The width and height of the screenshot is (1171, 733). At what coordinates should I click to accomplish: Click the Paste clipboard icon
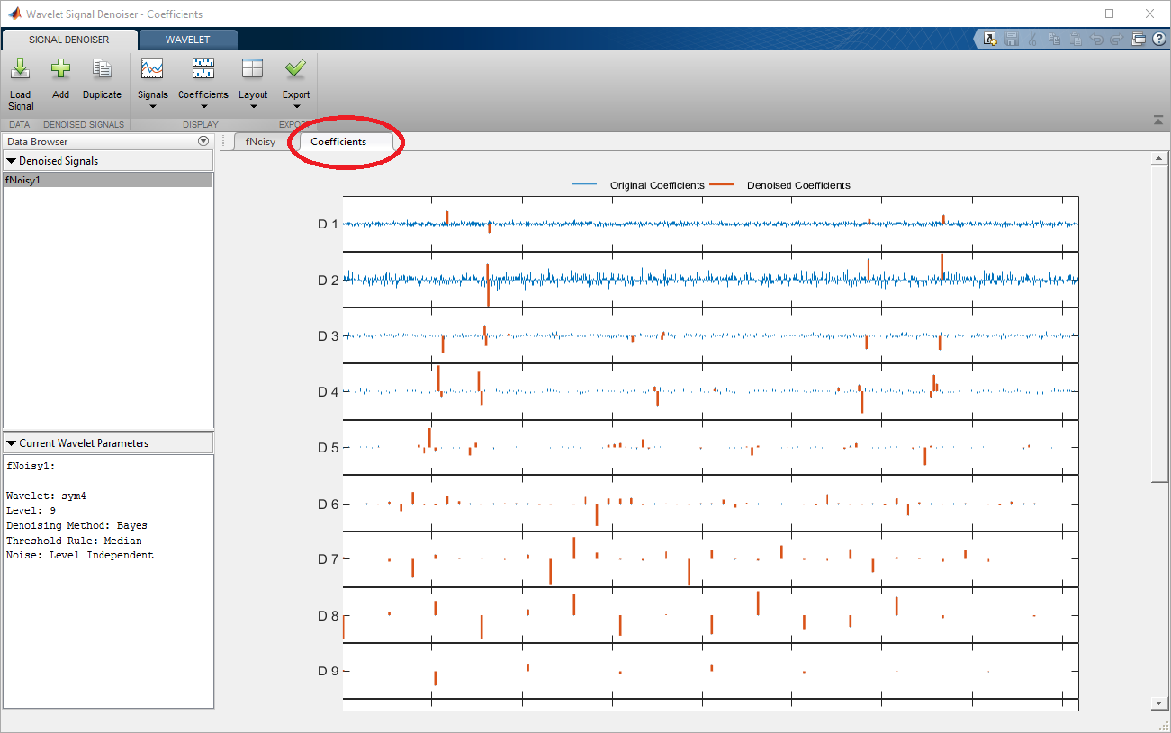pyautogui.click(x=1074, y=40)
